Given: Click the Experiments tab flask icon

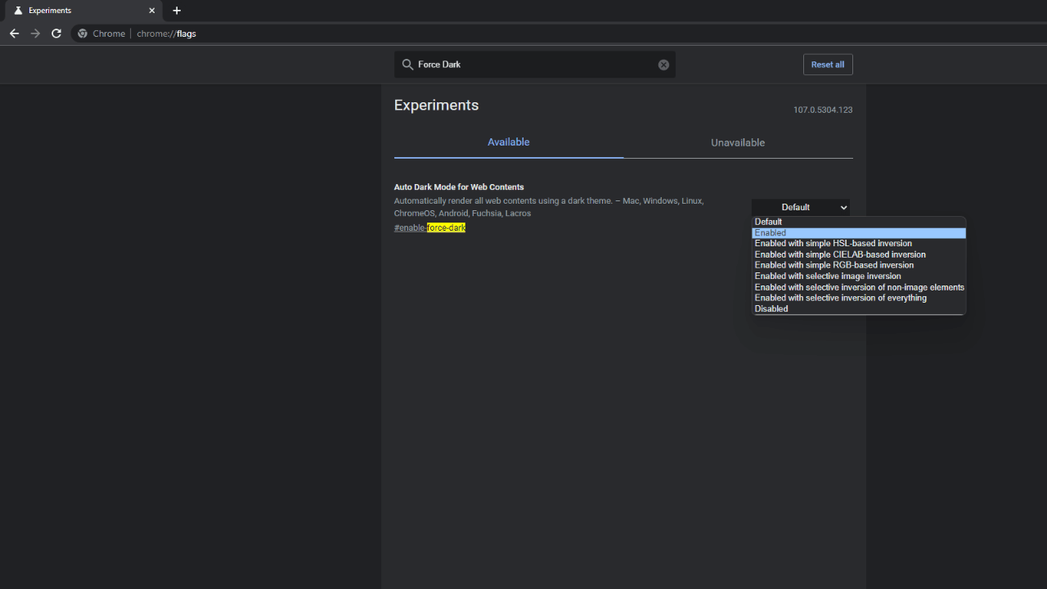Looking at the screenshot, I should [18, 11].
